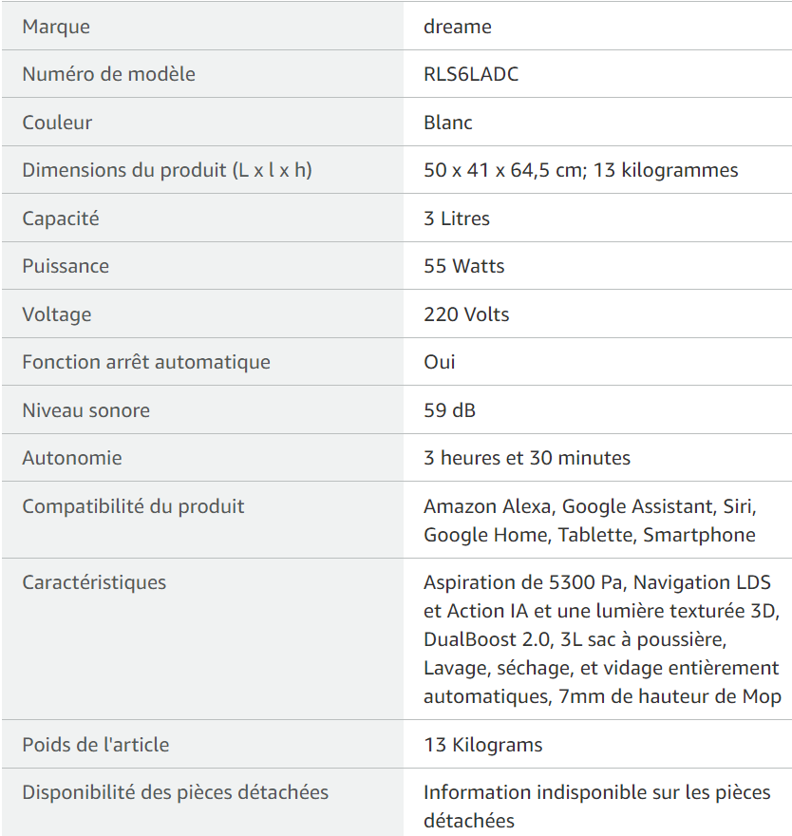Select the Oui value for auto-stop
This screenshot has width=792, height=836.
pyautogui.click(x=439, y=362)
